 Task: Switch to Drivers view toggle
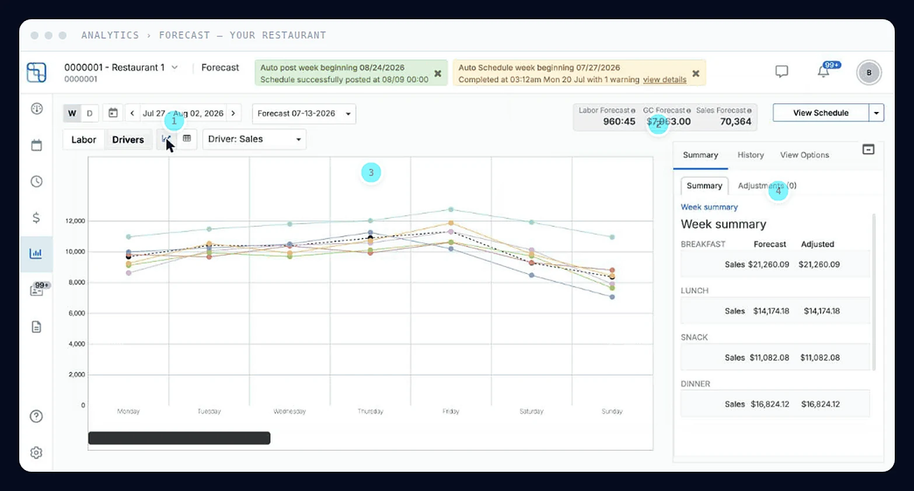click(128, 139)
